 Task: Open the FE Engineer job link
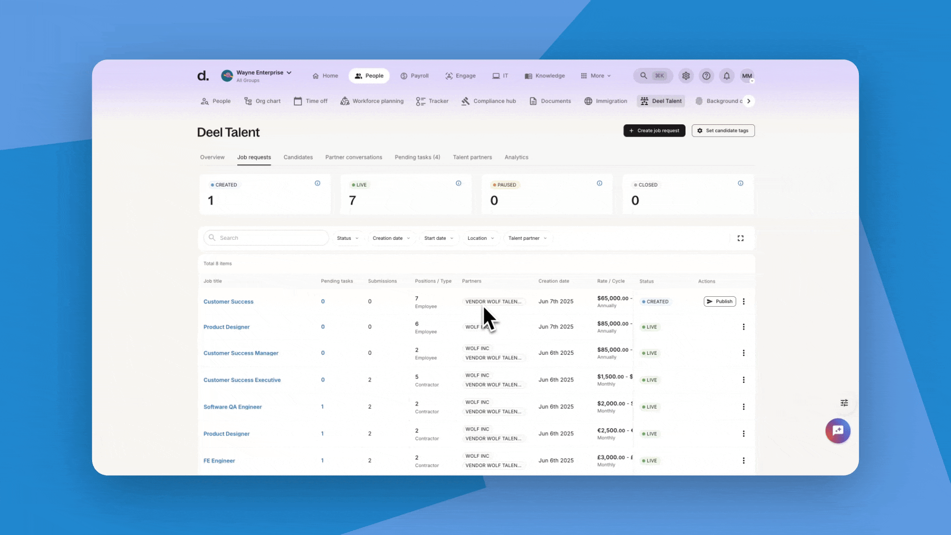[219, 461]
